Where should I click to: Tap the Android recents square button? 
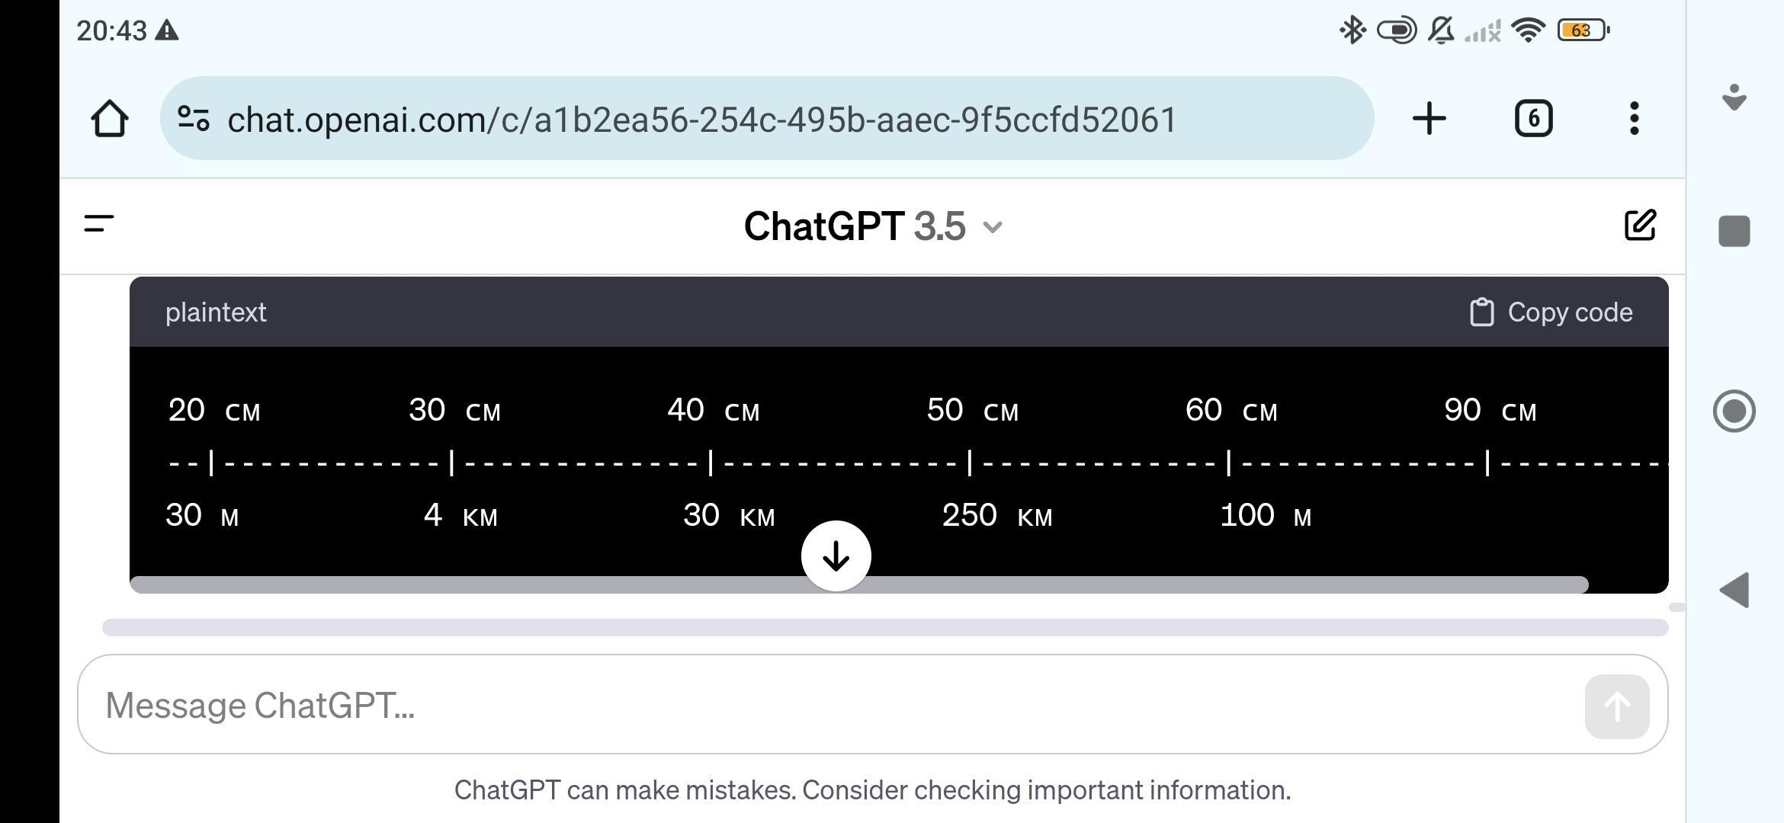click(1734, 231)
